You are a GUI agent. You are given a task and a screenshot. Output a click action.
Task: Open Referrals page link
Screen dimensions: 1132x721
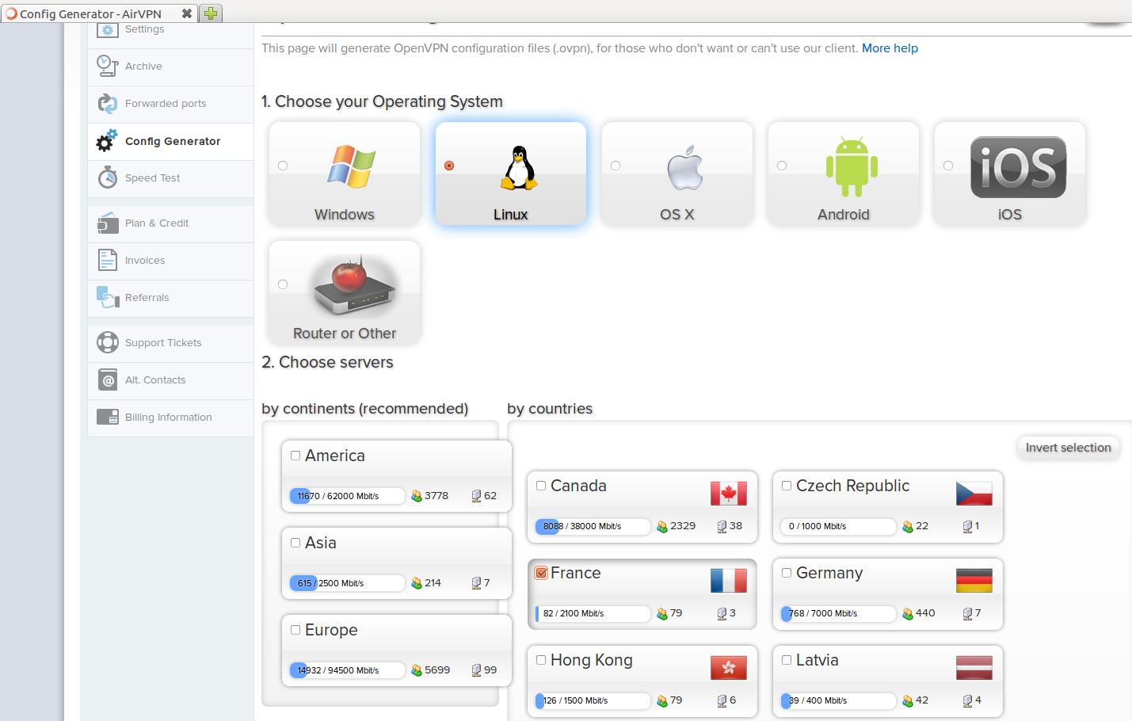[x=170, y=298]
